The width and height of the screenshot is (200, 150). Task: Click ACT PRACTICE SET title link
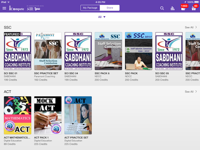pyautogui.click(x=76, y=137)
